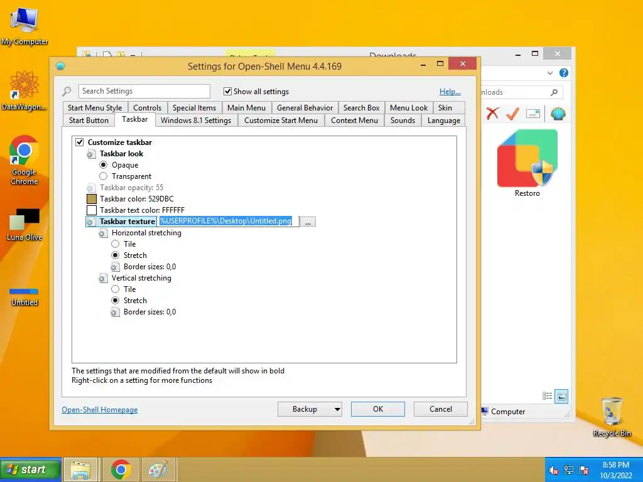Switch to the Main Menu tab
This screenshot has height=482, width=643.
click(246, 108)
